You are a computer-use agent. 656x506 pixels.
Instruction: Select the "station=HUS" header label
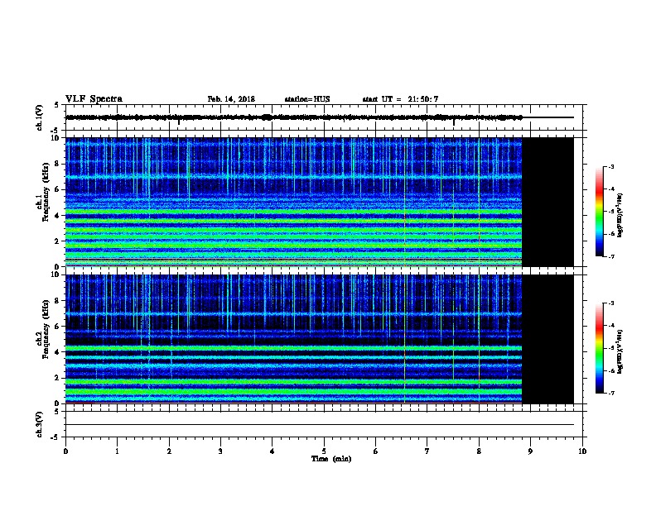307,99
